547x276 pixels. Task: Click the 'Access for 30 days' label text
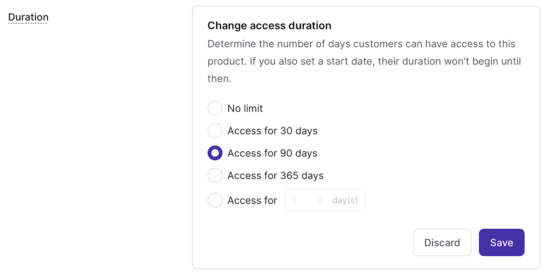point(272,131)
